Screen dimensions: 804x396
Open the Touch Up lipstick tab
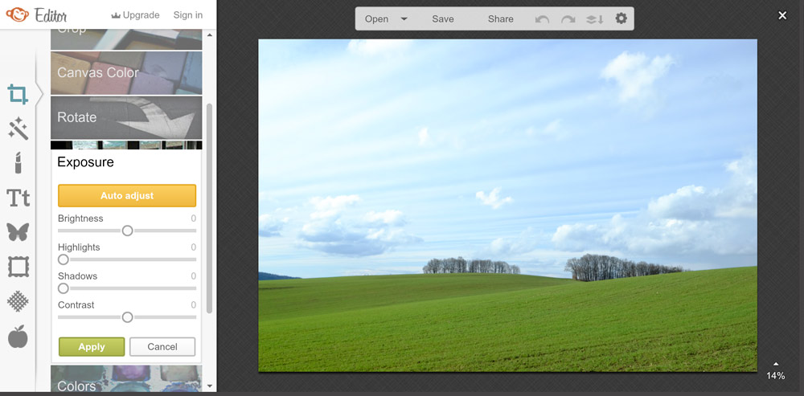pos(18,163)
